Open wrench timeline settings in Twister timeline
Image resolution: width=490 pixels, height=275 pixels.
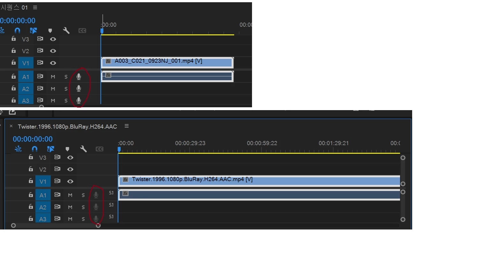pos(84,149)
